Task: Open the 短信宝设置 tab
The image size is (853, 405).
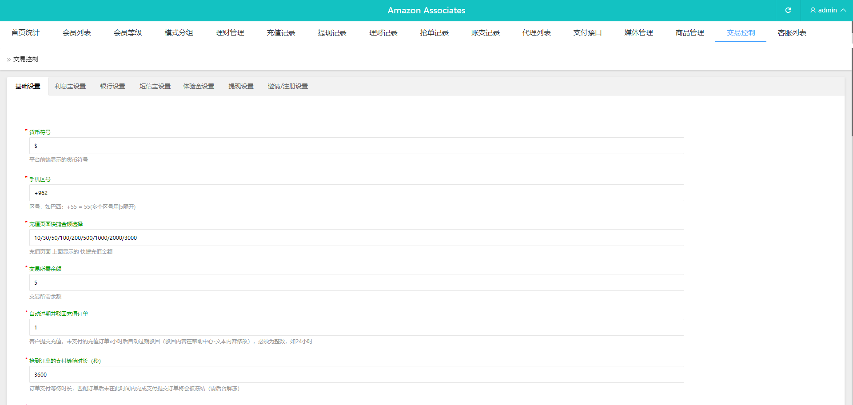Action: point(155,86)
